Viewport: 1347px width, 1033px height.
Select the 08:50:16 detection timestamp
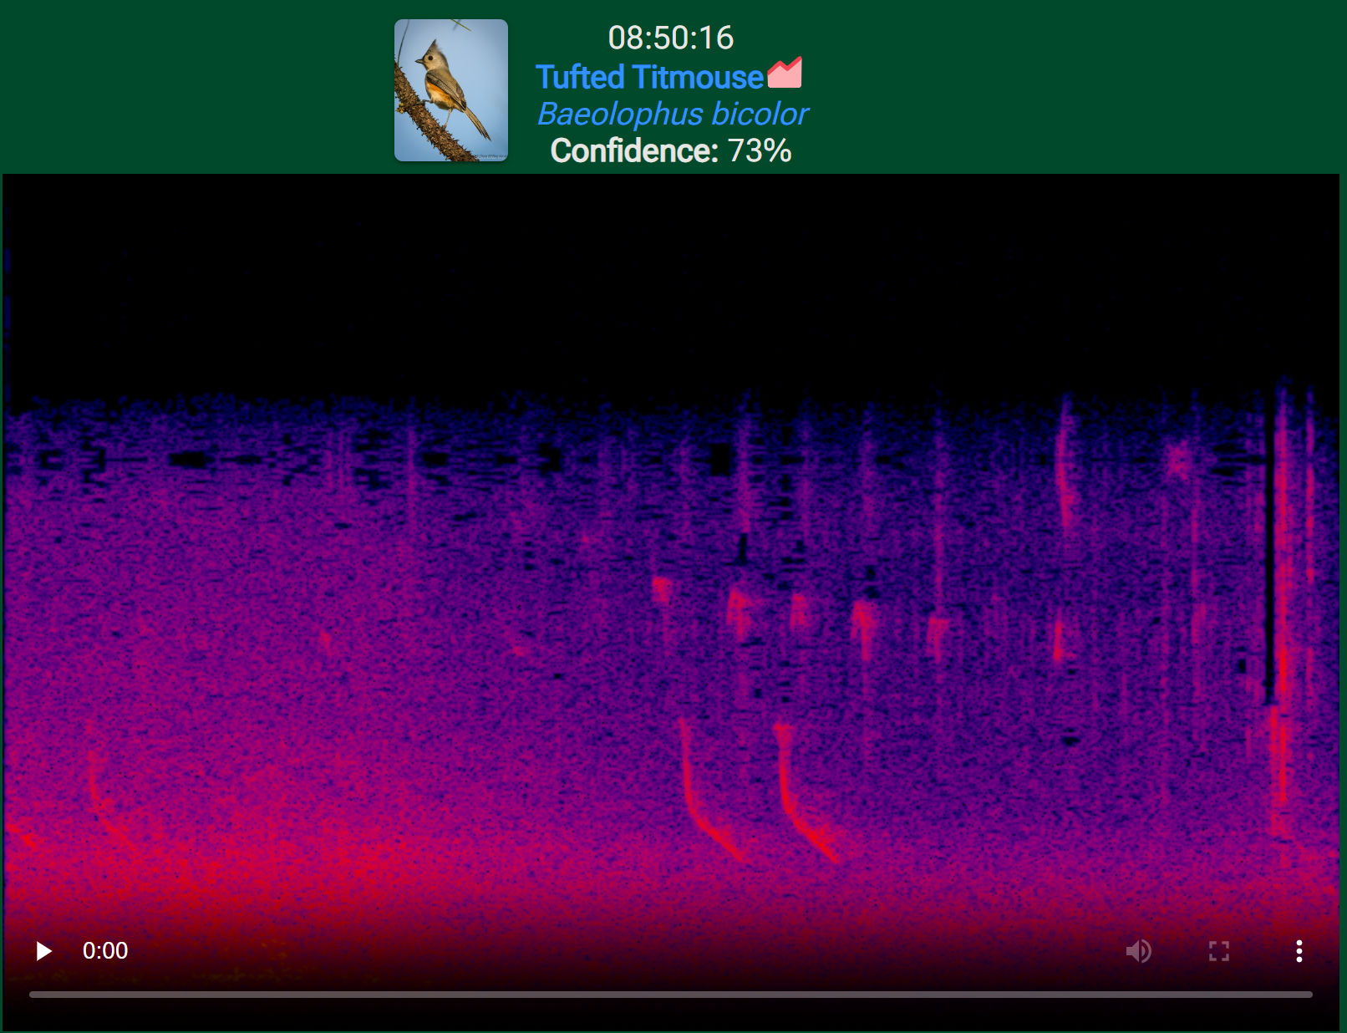click(670, 38)
